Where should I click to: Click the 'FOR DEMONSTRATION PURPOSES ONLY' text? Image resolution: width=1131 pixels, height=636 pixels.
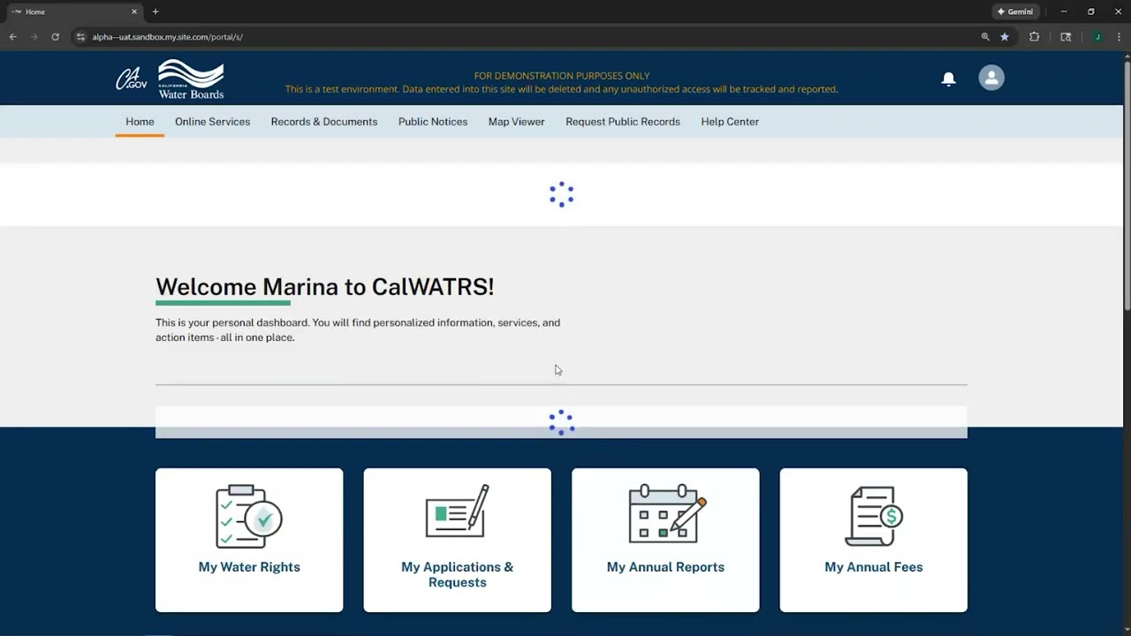click(x=562, y=76)
